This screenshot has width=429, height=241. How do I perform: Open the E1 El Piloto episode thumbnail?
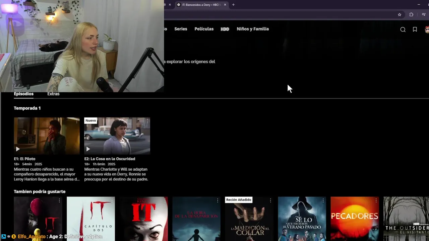coord(47,136)
